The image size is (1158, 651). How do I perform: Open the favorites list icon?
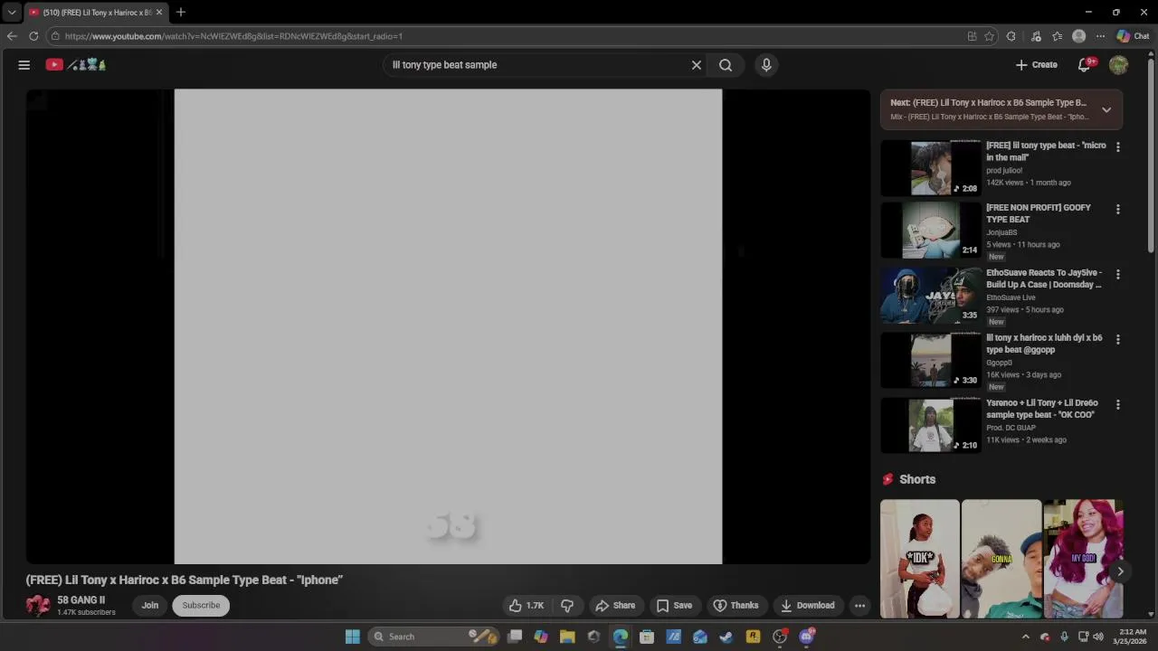coord(1057,36)
